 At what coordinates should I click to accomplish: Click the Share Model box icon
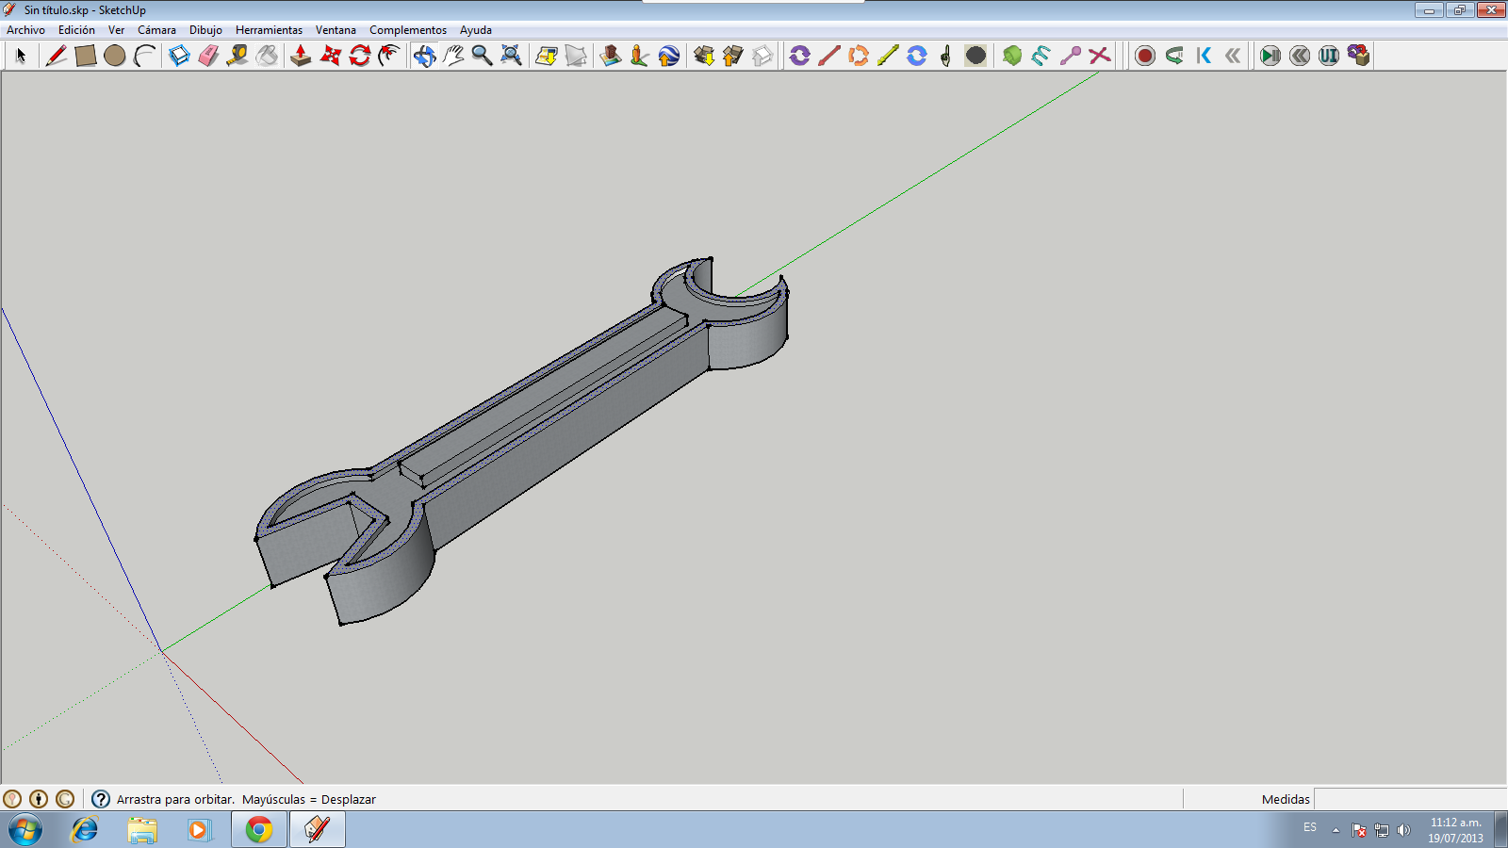[733, 56]
